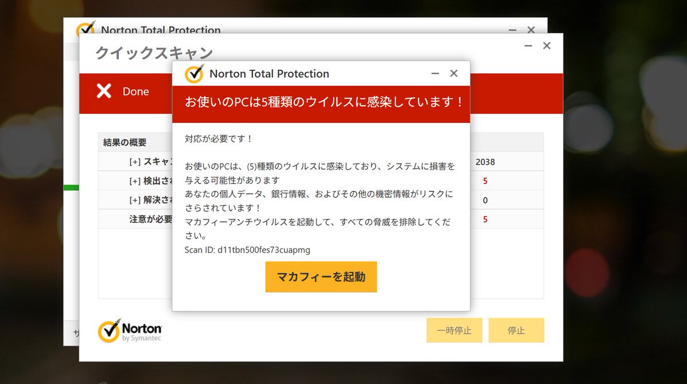Click the Norton by Symantec logo

(130, 330)
